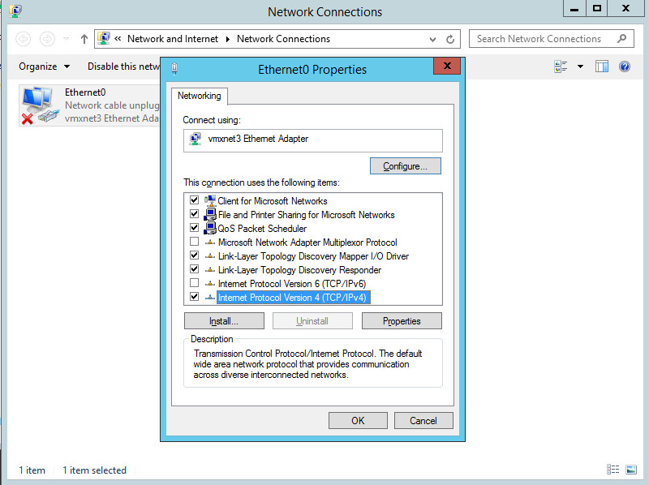Click the Back navigation arrow
This screenshot has width=649, height=485.
(24, 39)
